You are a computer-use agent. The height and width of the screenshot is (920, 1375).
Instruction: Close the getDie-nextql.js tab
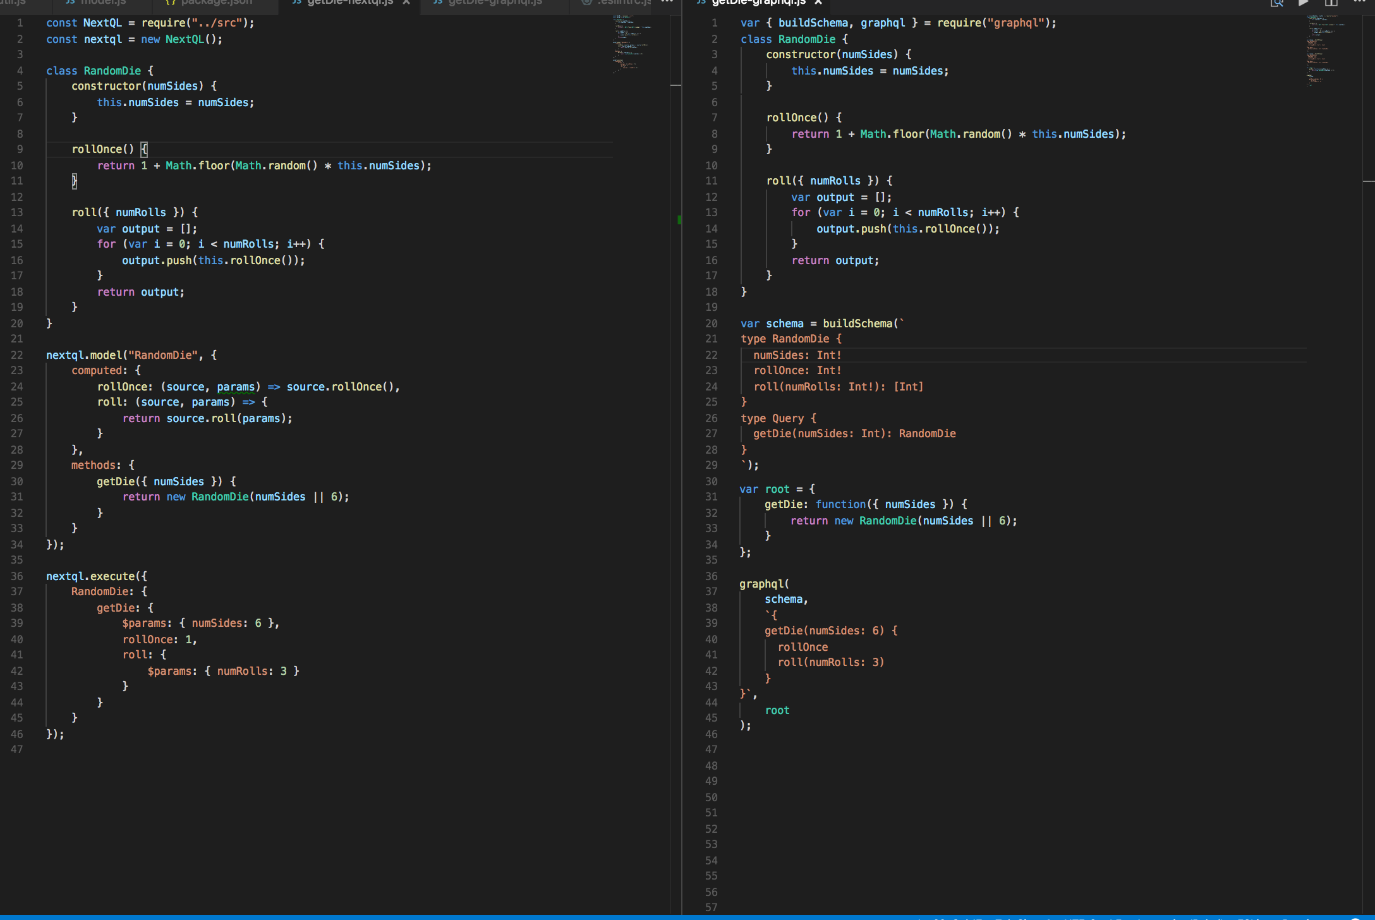(406, 3)
